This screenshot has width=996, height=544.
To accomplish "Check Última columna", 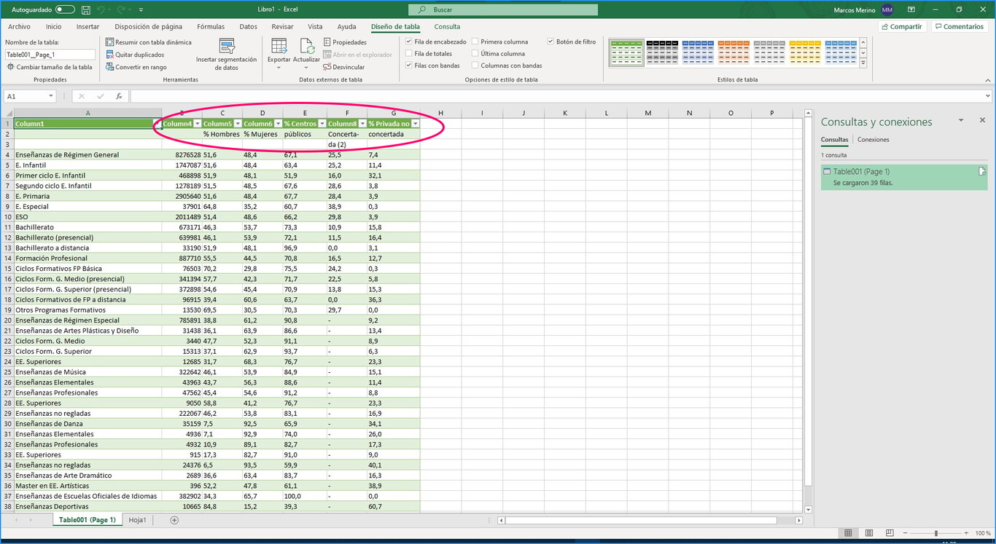I will 475,53.
